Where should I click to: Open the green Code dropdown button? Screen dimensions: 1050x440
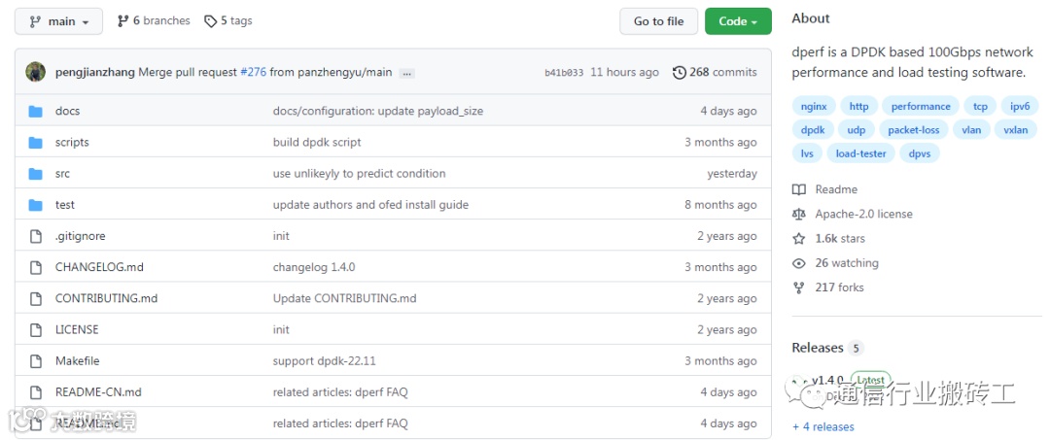click(738, 21)
